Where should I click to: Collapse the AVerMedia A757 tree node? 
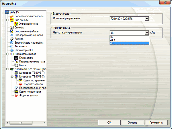pyautogui.click(x=7, y=69)
